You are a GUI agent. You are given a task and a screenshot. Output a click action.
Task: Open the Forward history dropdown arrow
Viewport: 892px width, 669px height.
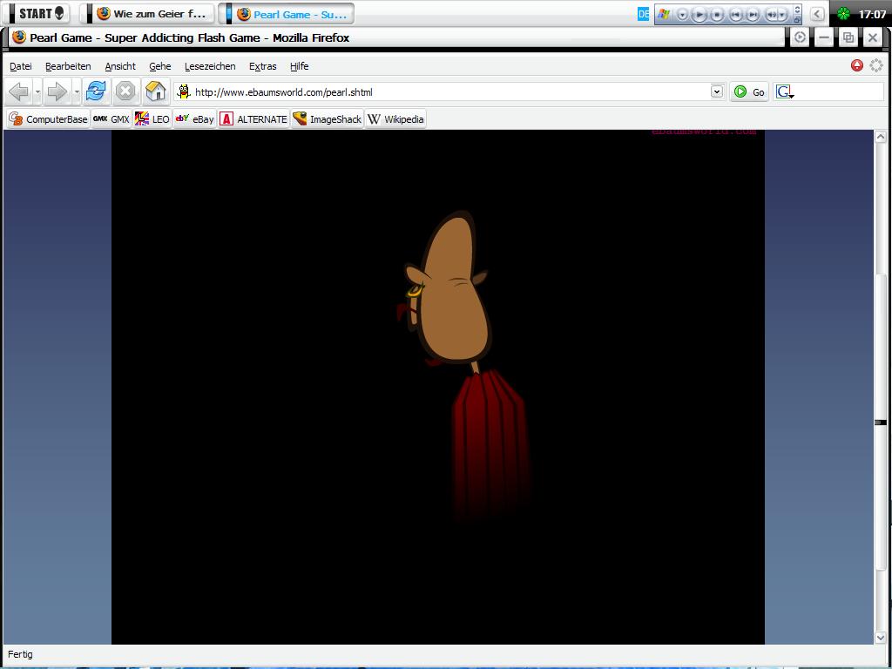click(x=77, y=91)
